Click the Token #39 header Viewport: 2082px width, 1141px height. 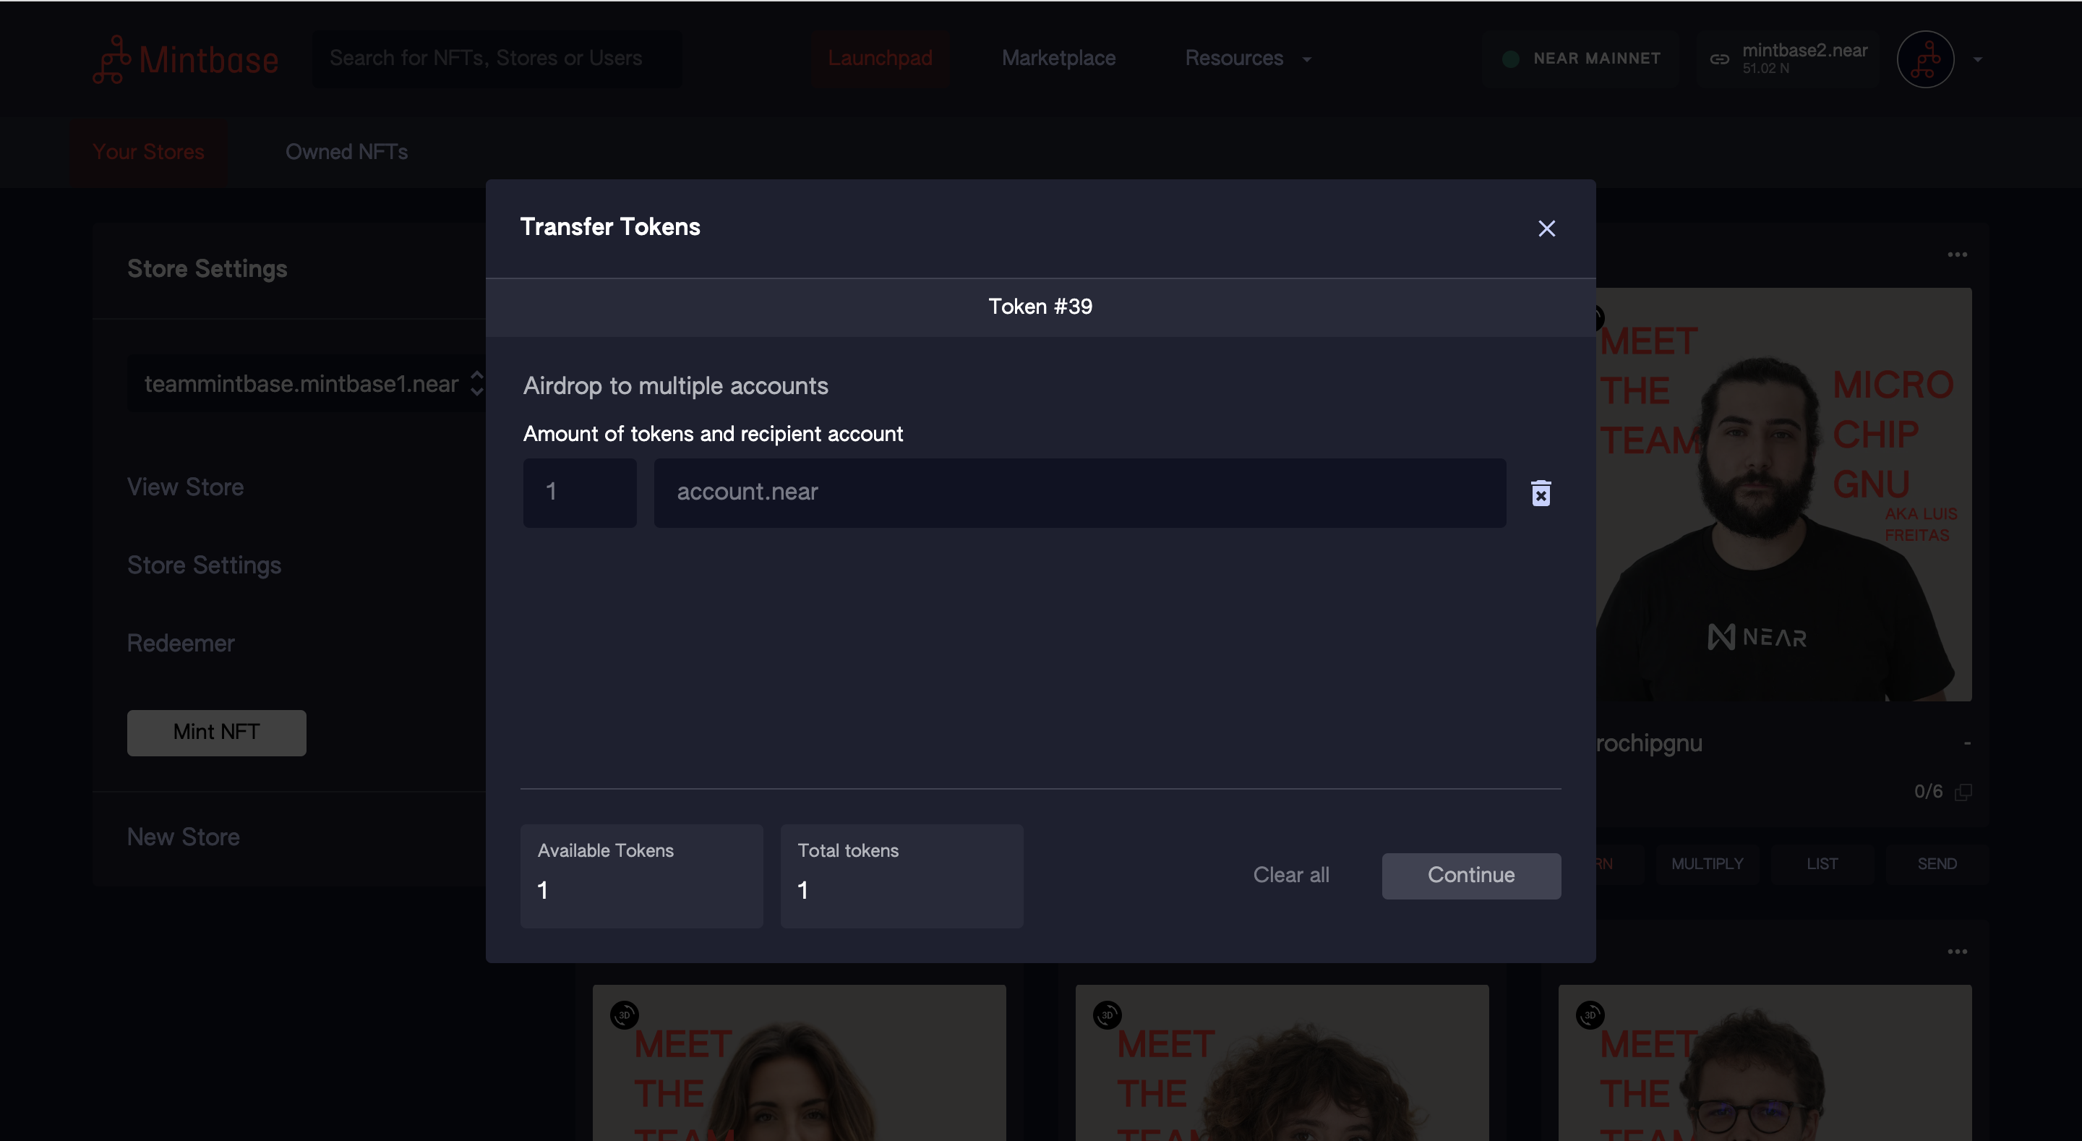click(1040, 307)
